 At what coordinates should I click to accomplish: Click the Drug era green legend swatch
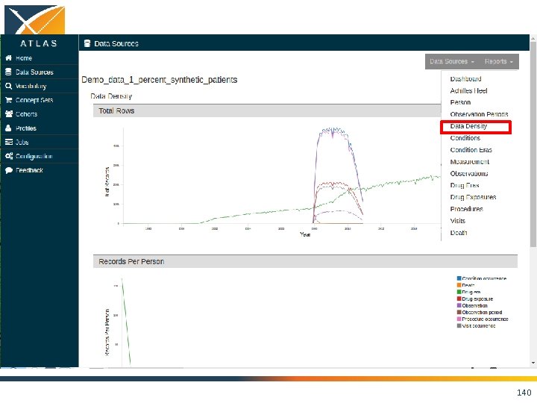(x=459, y=292)
